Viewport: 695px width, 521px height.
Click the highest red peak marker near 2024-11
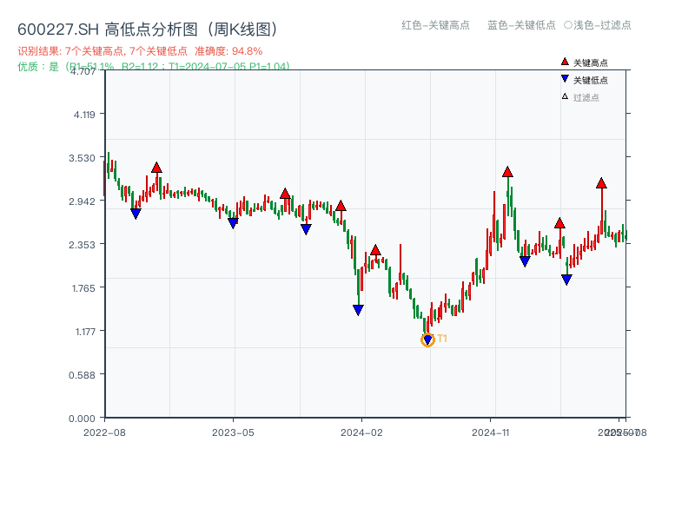[507, 172]
